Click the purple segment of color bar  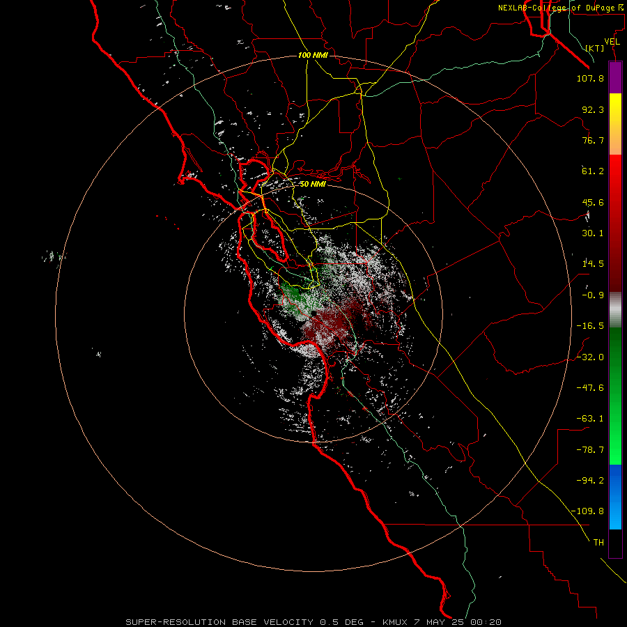(615, 78)
